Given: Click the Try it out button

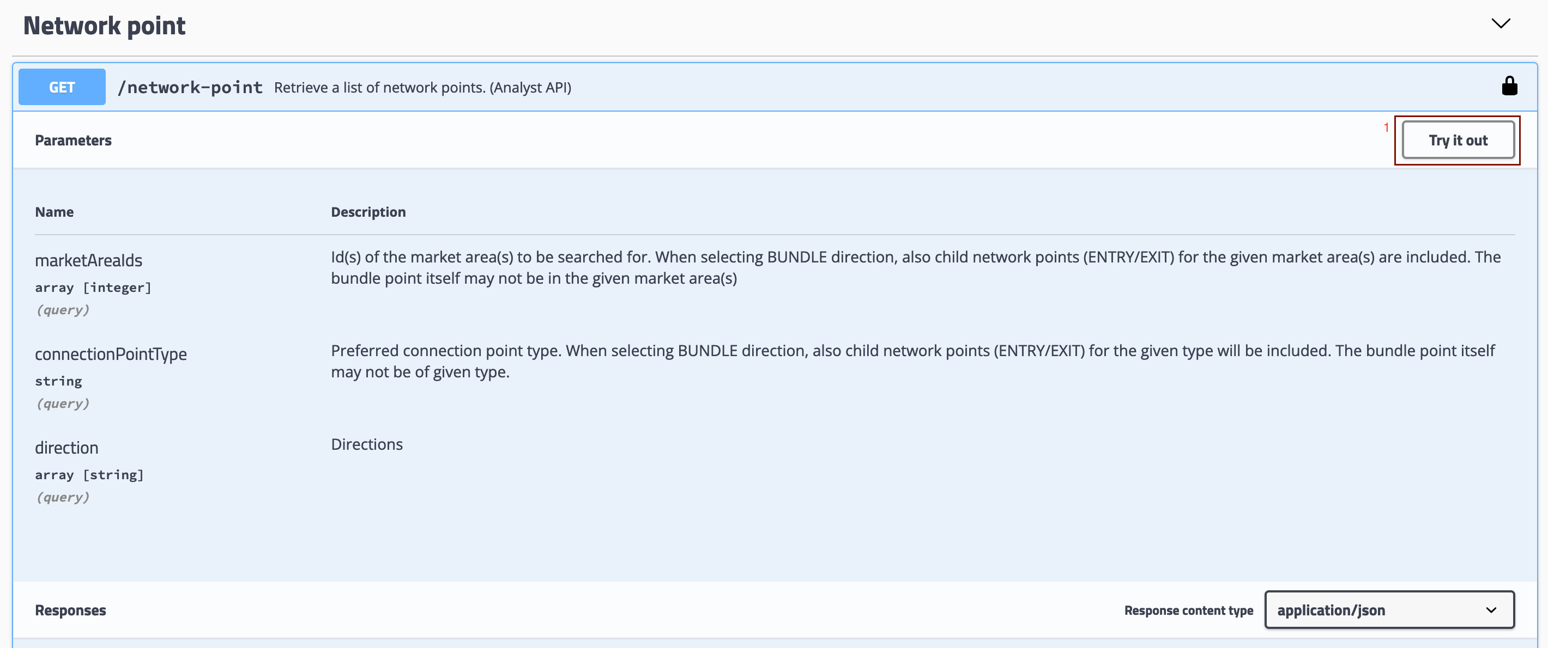Looking at the screenshot, I should 1458,140.
